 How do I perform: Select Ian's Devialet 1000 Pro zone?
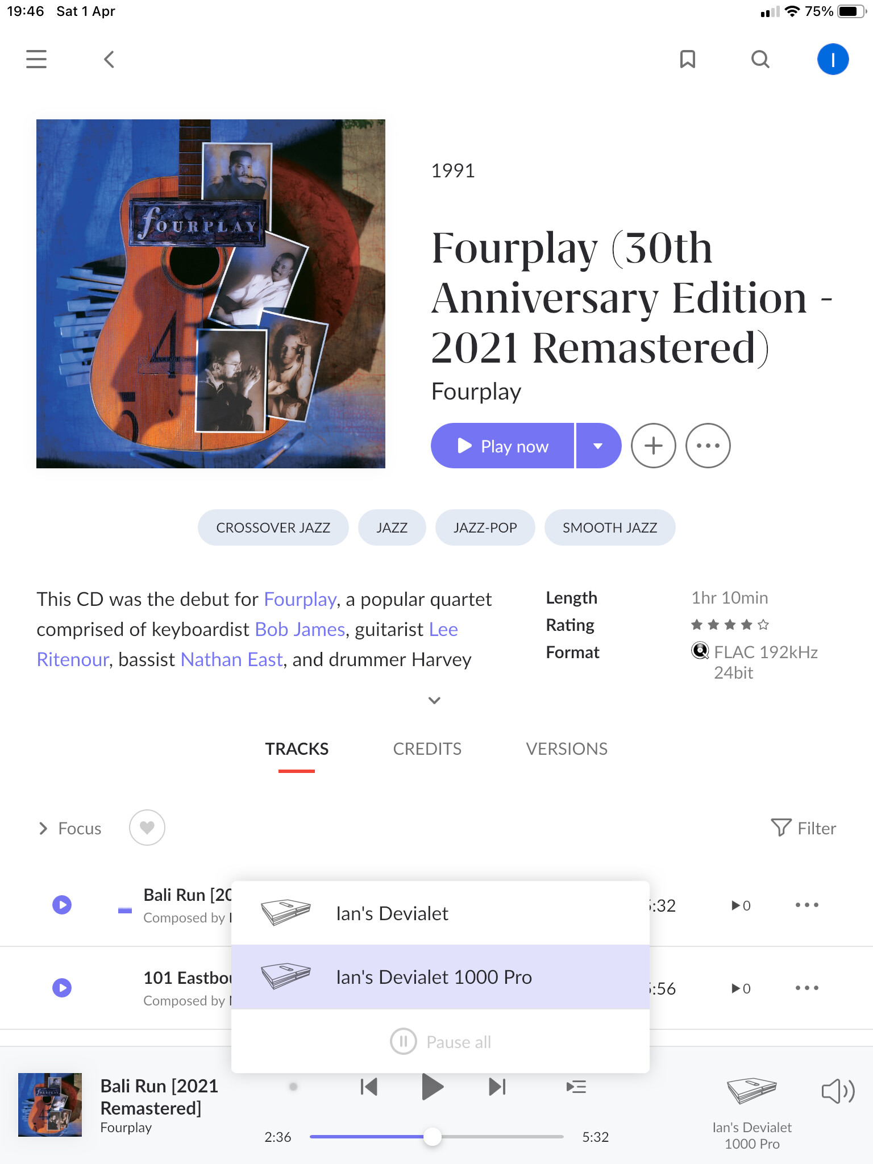[x=440, y=977]
